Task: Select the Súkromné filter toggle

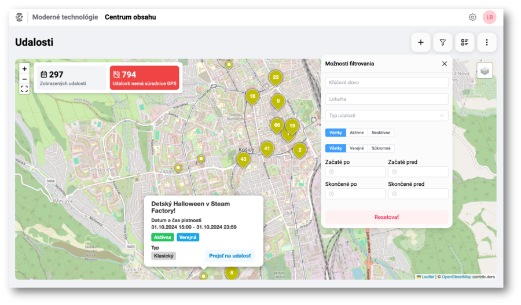Action: pos(381,148)
